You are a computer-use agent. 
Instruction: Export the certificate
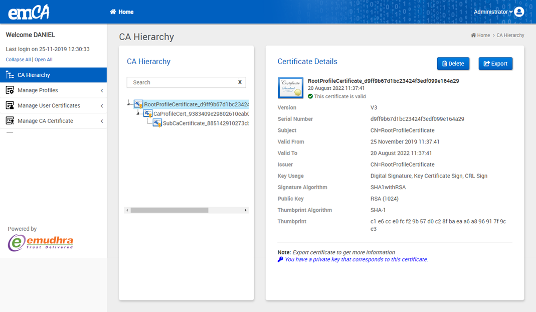(495, 64)
